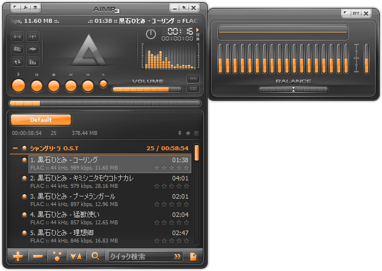The width and height of the screenshot is (382, 271).
Task: Open files with the Eject button
Action: point(103,84)
